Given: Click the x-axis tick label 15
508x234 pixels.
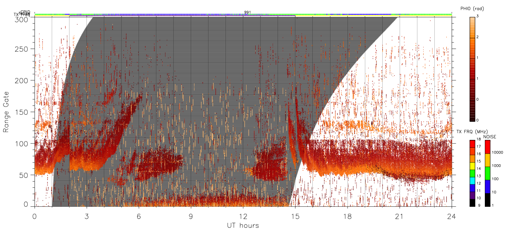Looking at the screenshot, I should (x=295, y=216).
